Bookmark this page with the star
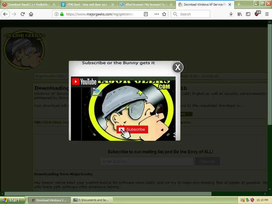 point(164,14)
